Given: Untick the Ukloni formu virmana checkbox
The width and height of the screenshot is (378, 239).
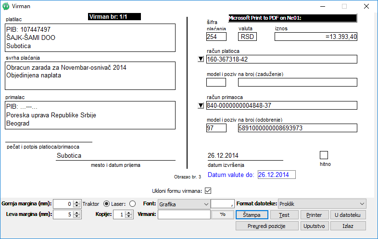Looking at the screenshot, I should pyautogui.click(x=208, y=190).
